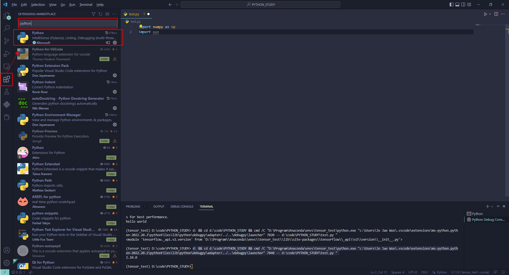Image resolution: width=509 pixels, height=275 pixels.
Task: Customize layout from title bar
Action: coord(469,5)
